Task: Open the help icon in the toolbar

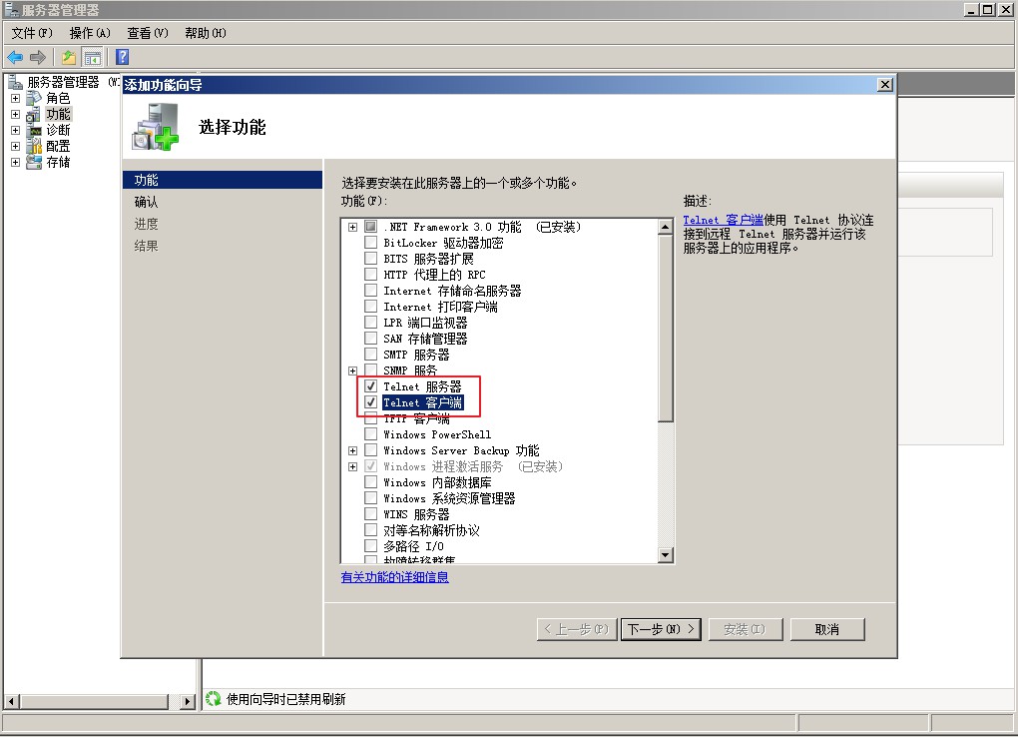Action: pos(122,57)
